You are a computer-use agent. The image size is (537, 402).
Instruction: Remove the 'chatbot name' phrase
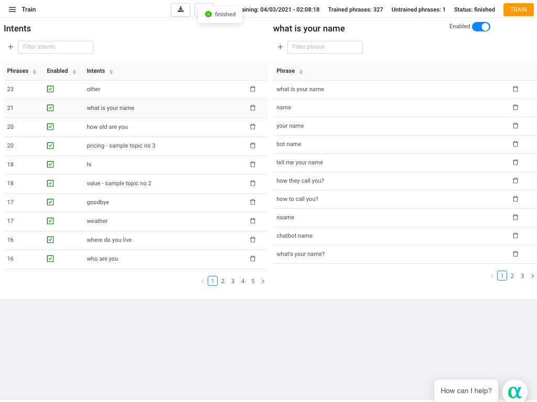click(x=515, y=236)
